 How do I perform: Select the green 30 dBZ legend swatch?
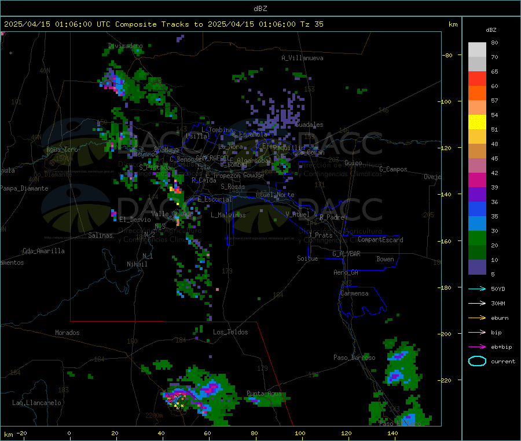(x=477, y=238)
